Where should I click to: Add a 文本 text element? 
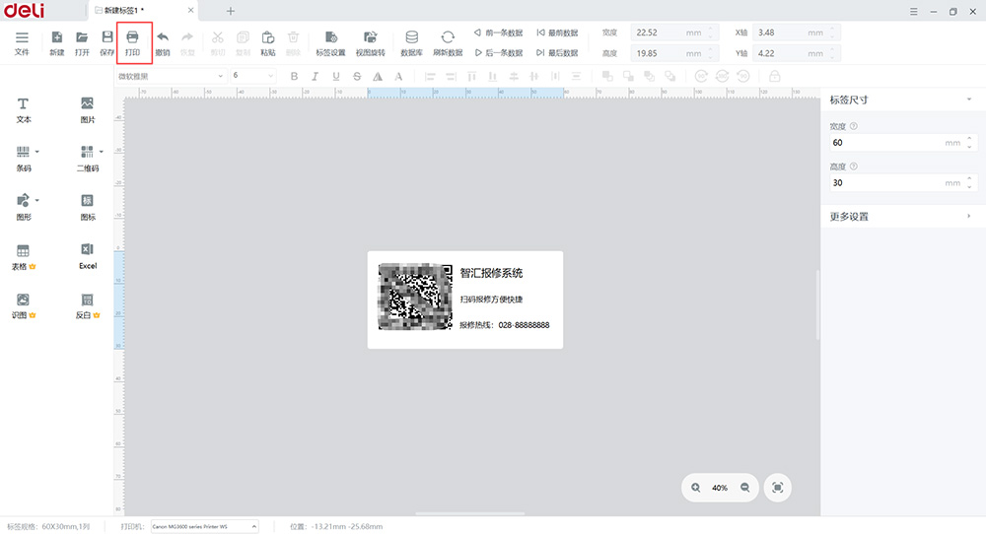(24, 110)
